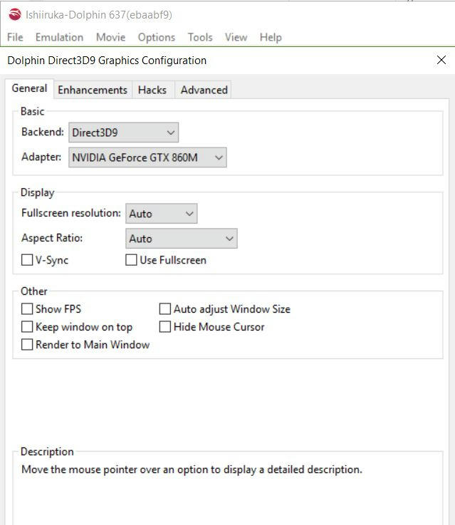Viewport: 455px width, 525px height.
Task: Toggle the Use Fullscreen checkbox
Action: (x=132, y=260)
